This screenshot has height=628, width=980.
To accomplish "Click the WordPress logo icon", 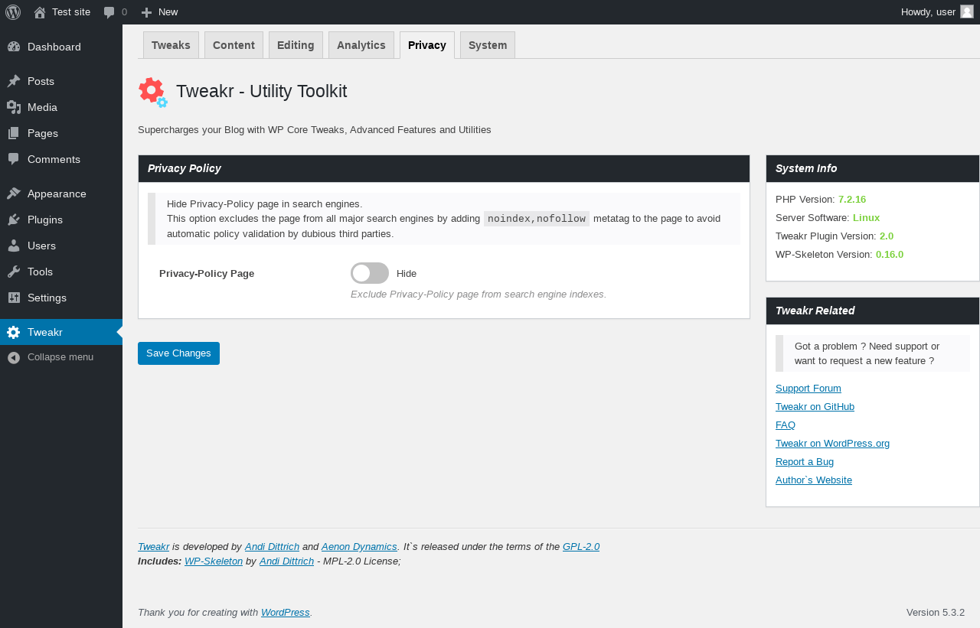I will 13,12.
